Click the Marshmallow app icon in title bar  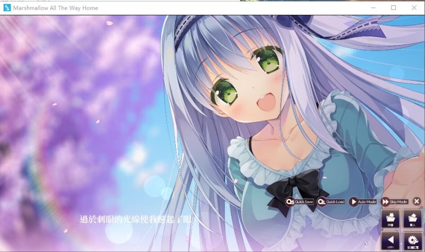pos(7,8)
